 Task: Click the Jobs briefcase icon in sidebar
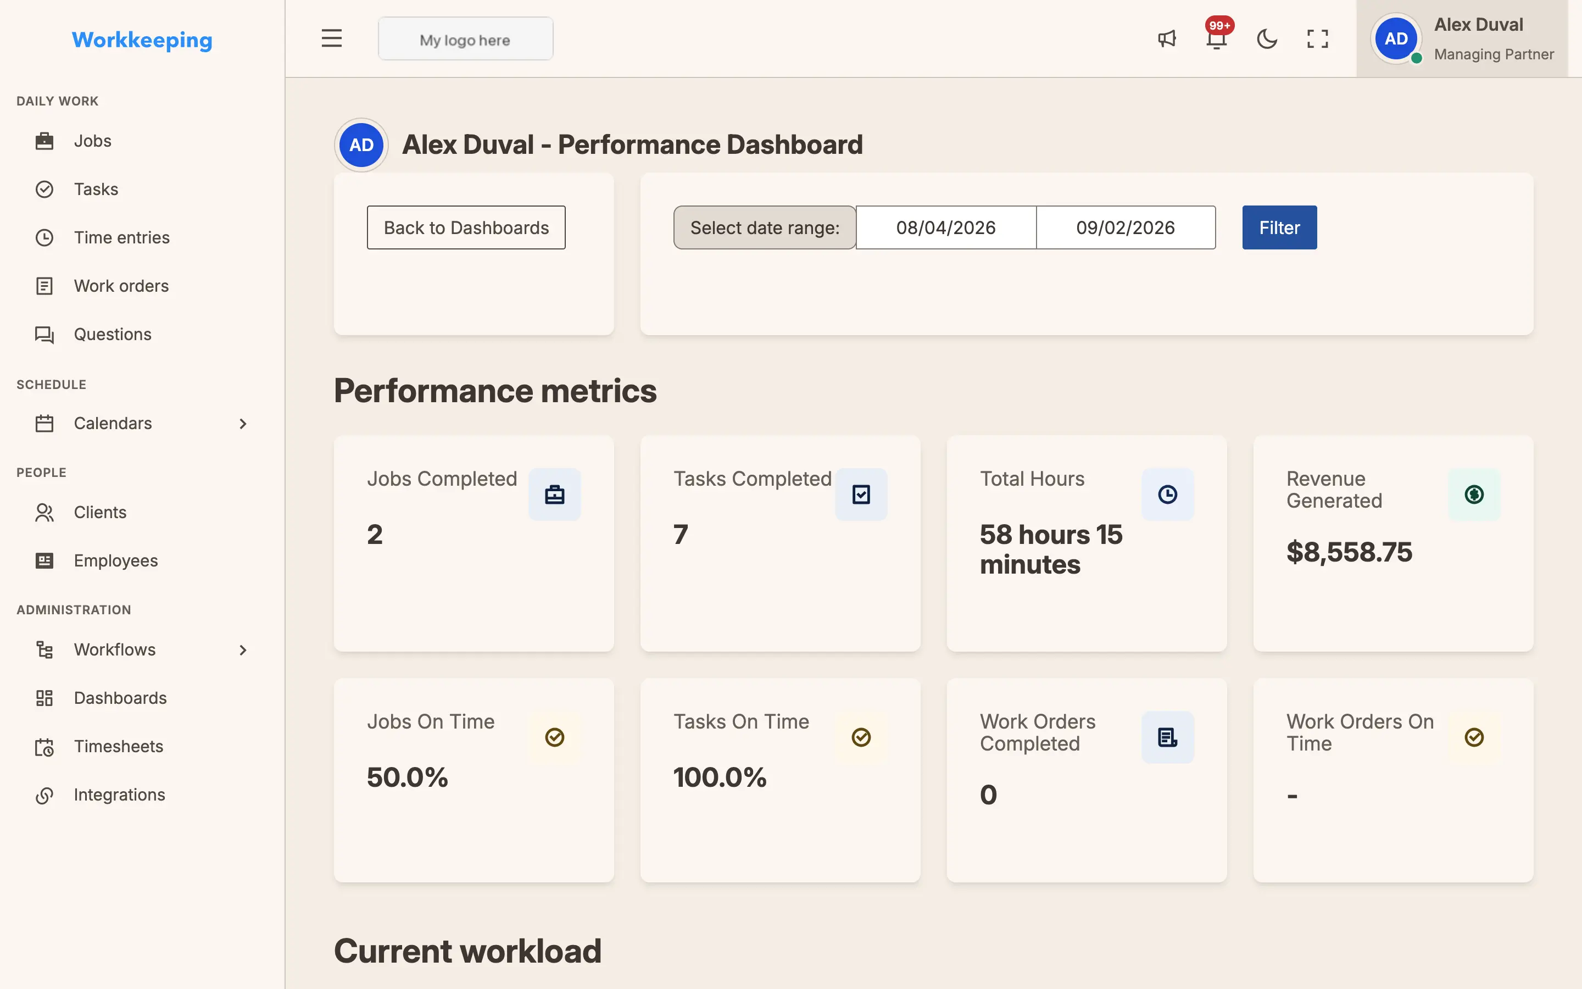coord(44,141)
